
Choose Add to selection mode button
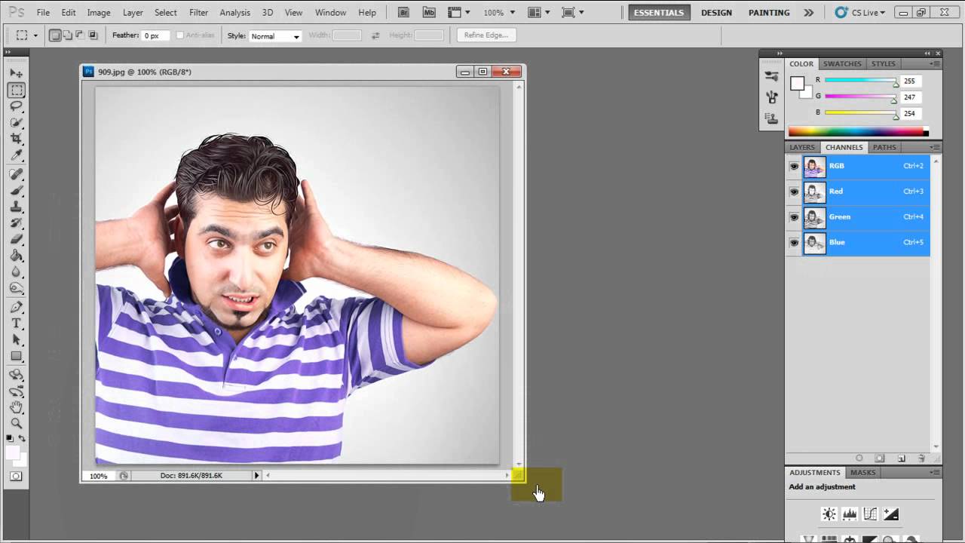[68, 35]
